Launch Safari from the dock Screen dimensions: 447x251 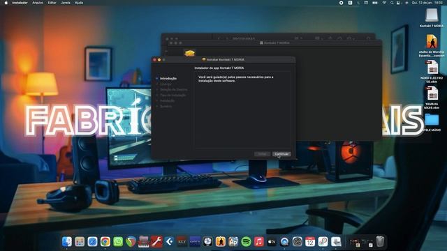coord(93,242)
